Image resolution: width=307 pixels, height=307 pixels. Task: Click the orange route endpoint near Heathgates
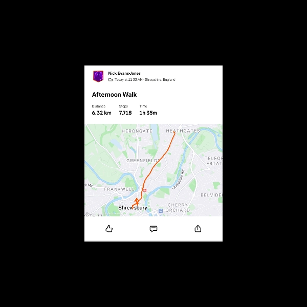pyautogui.click(x=174, y=133)
